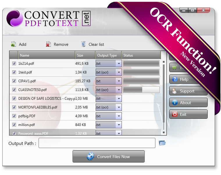Click the Add label

click(23, 44)
